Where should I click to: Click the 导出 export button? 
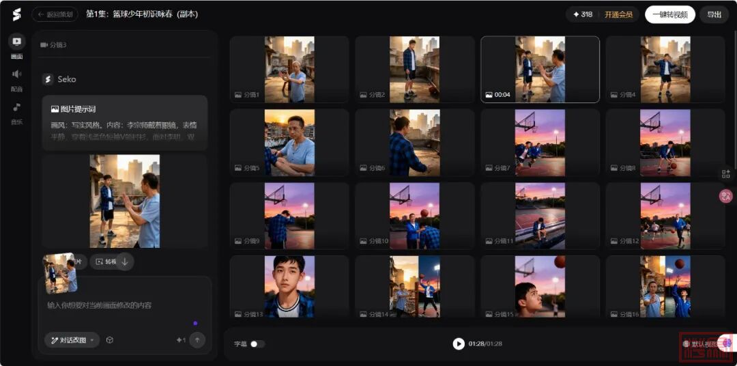pyautogui.click(x=714, y=14)
